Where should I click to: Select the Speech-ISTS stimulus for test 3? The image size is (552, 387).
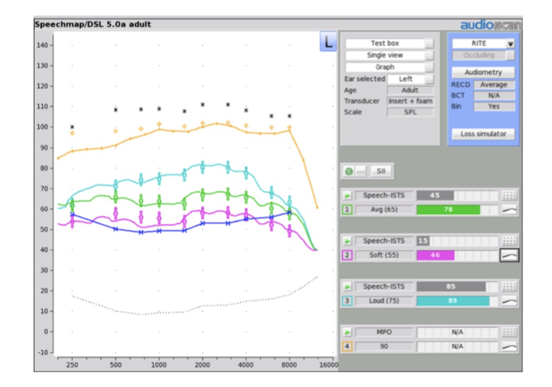(384, 286)
